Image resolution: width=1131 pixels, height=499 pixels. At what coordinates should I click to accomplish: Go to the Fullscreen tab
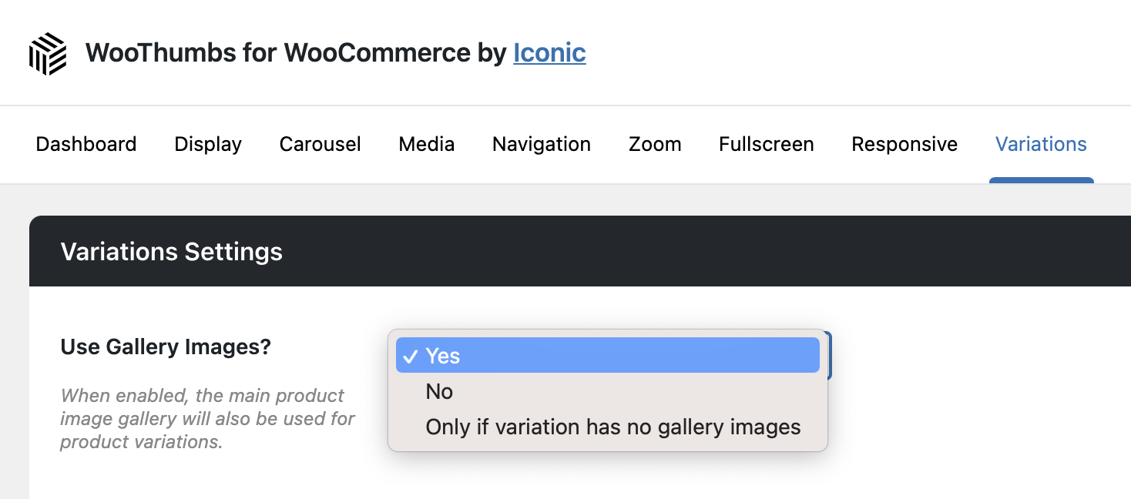coord(766,144)
